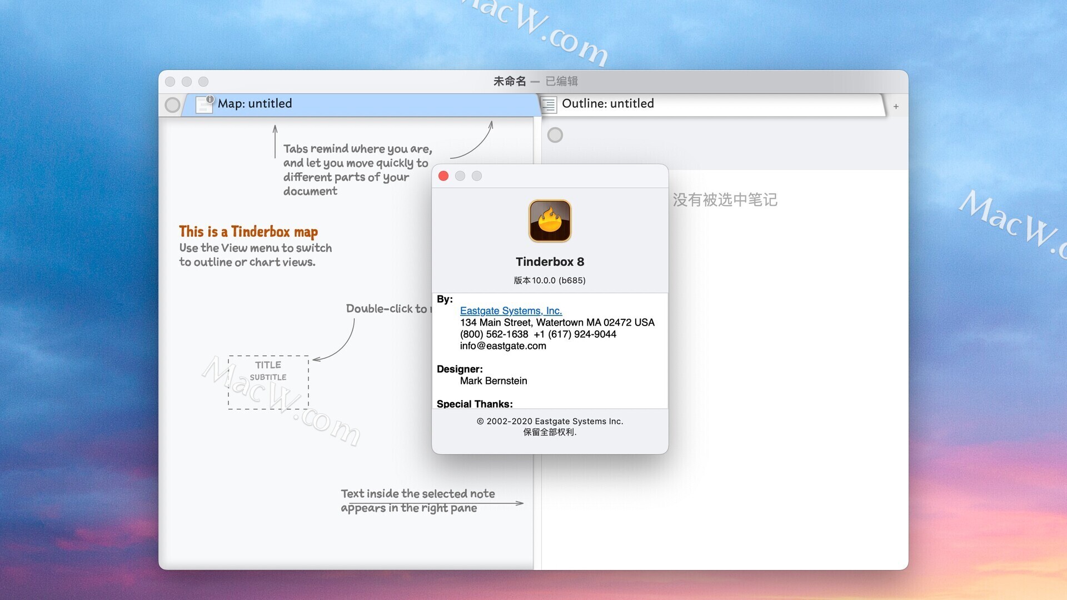Click the '没有被选中笔记' placeholder text
This screenshot has width=1067, height=600.
point(725,200)
